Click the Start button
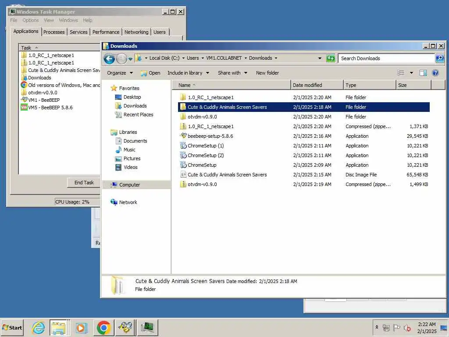Screen dimensions: 449x337 (12, 327)
